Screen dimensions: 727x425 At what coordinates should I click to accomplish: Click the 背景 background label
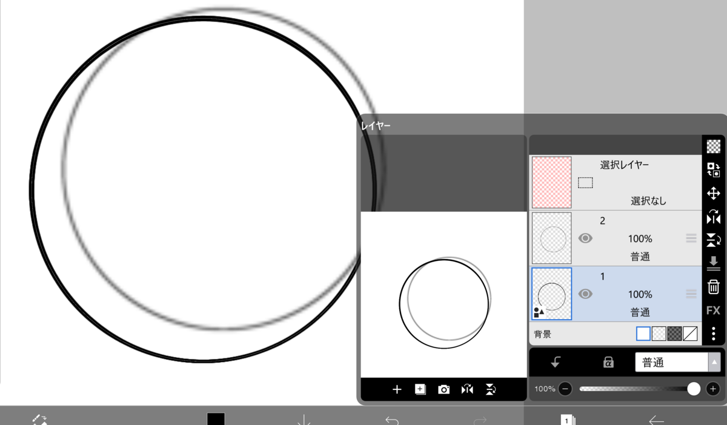pos(543,334)
